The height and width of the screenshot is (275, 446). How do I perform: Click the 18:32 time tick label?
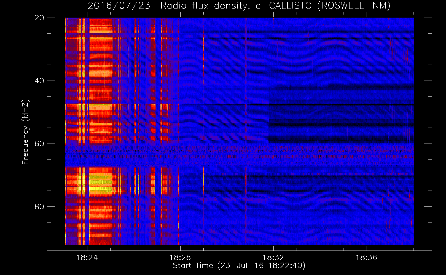273,258
